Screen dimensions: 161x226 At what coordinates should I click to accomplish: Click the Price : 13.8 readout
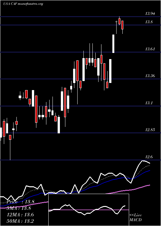(x=21, y=202)
